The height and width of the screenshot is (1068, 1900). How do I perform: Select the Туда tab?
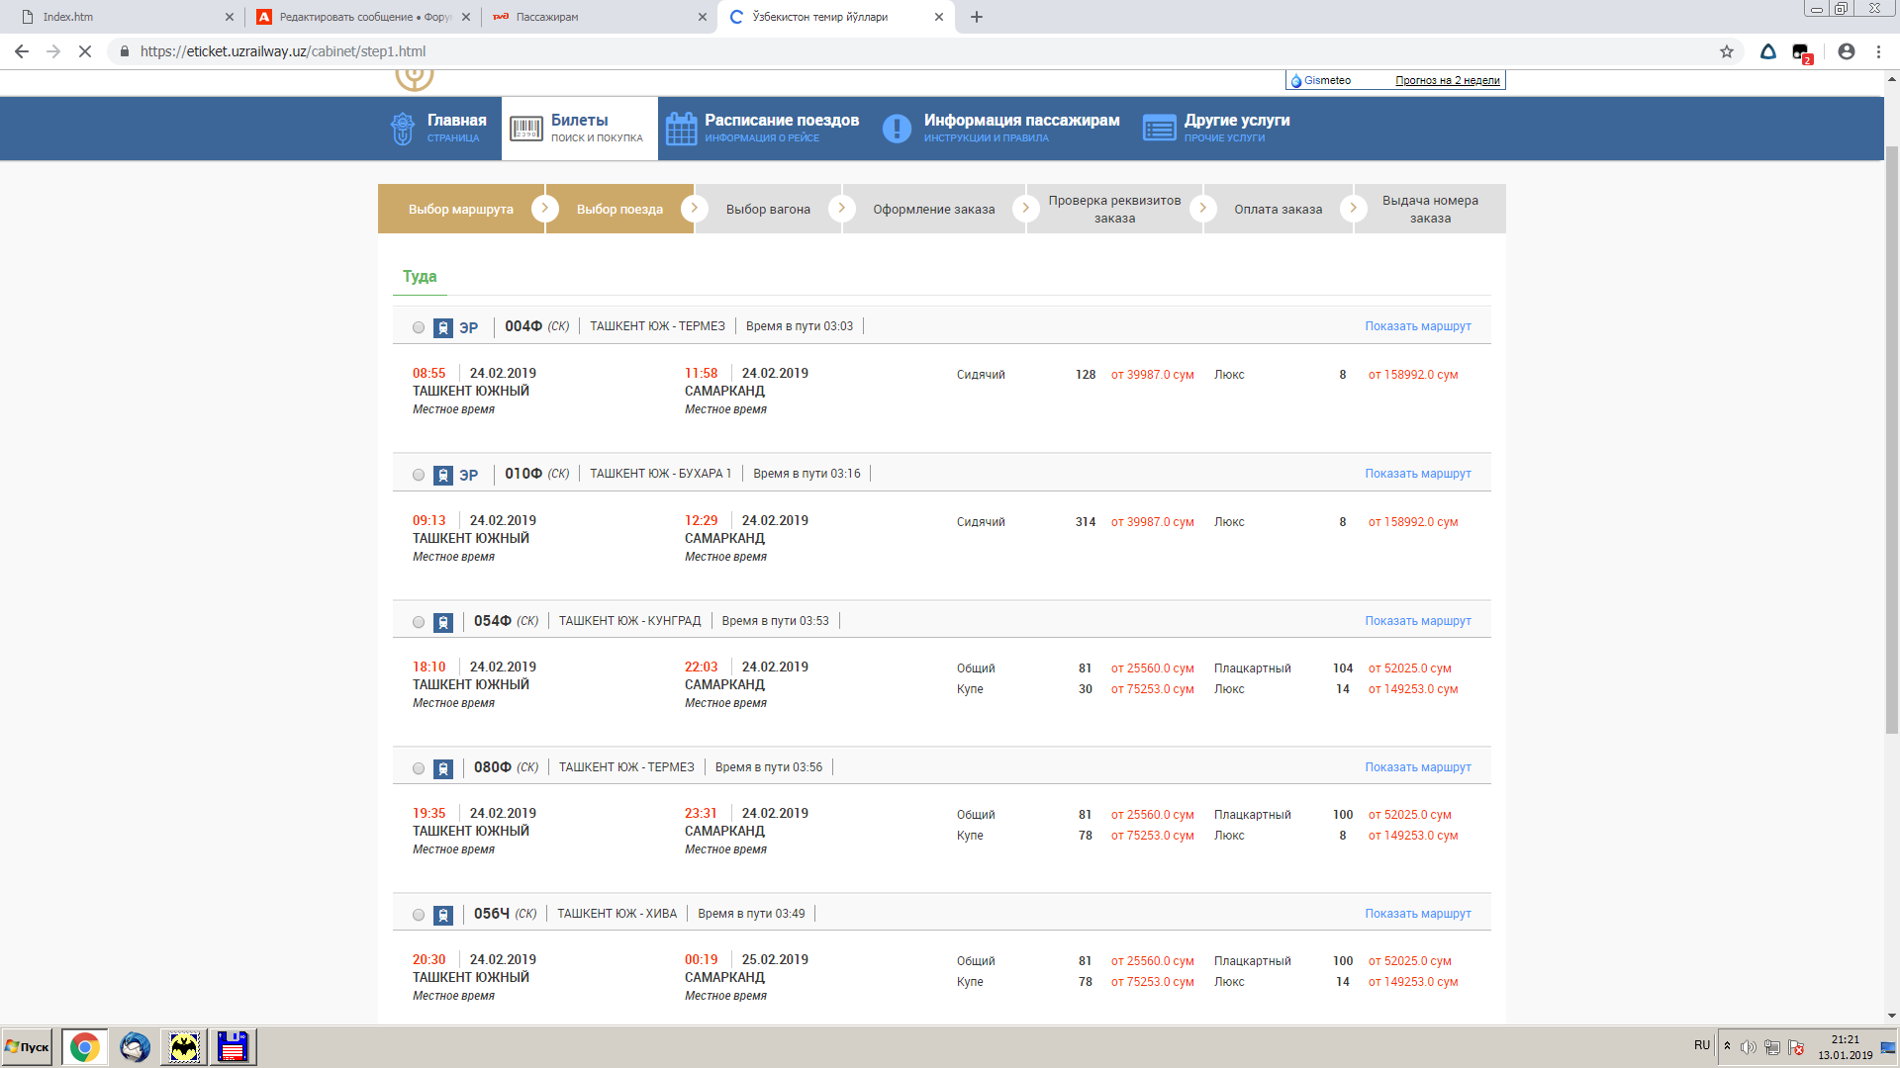(420, 276)
